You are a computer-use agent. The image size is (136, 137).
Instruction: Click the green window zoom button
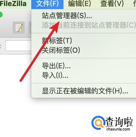point(1,15)
